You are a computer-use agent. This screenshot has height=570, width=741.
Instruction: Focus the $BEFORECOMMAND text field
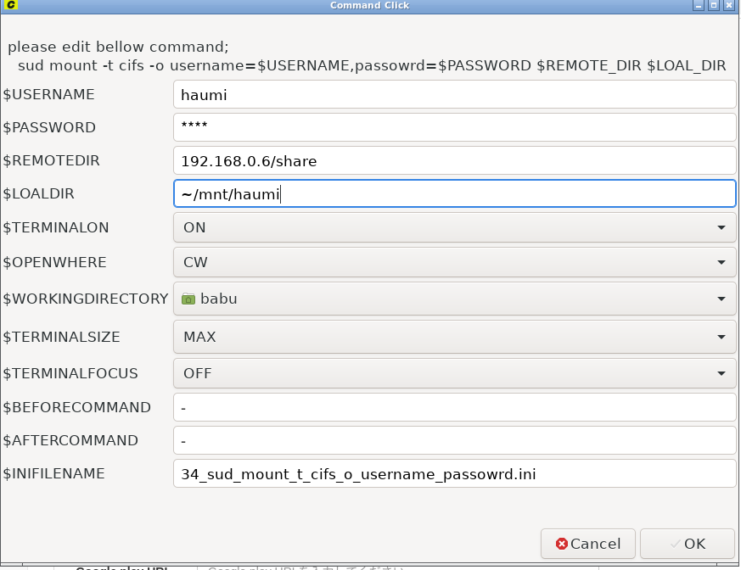coord(454,407)
